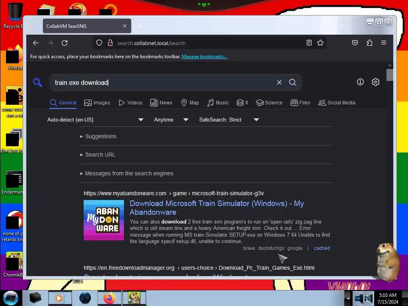Open media player taskbar icon

click(60, 298)
